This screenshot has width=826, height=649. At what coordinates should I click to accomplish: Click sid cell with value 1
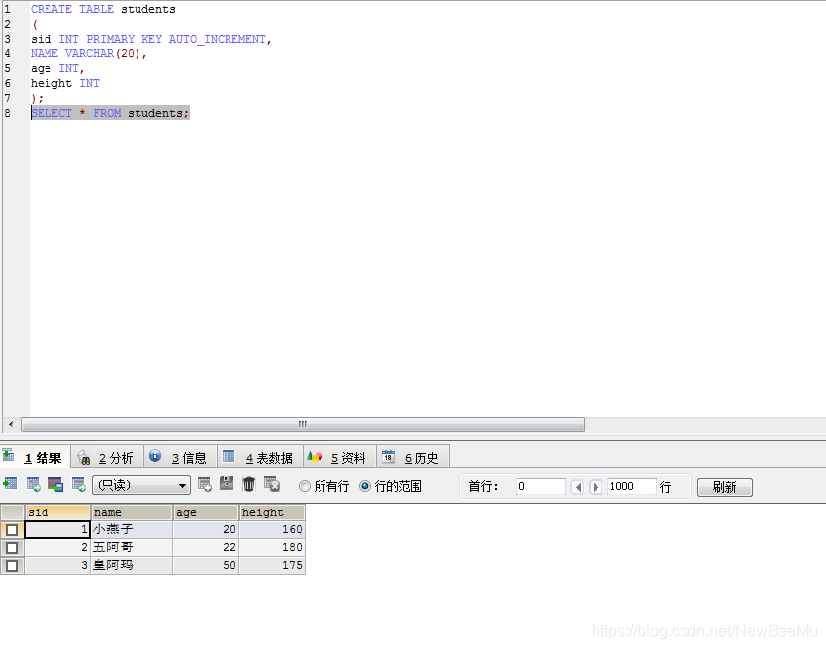point(57,530)
